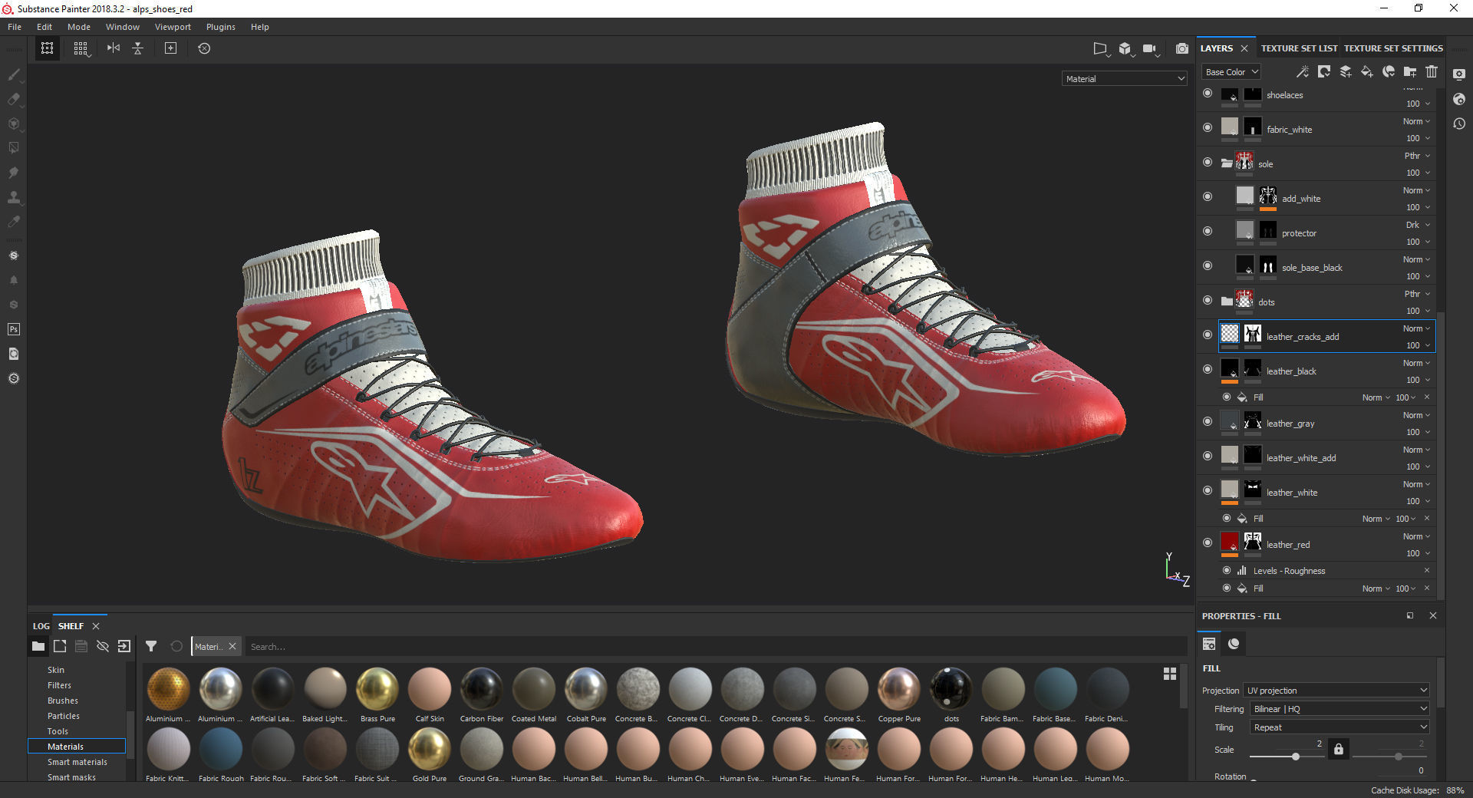Viewport: 1473px width, 798px height.
Task: Open the Projection UV projection dropdown
Action: (x=1336, y=691)
